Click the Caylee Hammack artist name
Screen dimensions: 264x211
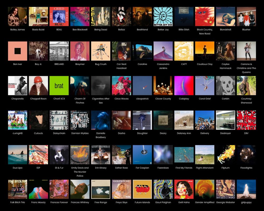click(225, 66)
